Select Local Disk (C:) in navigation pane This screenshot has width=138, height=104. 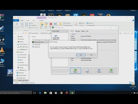pyautogui.click(x=22, y=44)
